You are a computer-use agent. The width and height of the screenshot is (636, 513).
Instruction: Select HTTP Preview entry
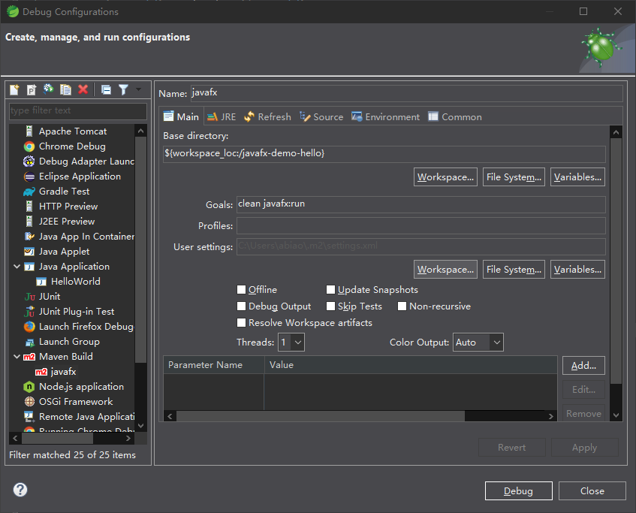(x=68, y=206)
